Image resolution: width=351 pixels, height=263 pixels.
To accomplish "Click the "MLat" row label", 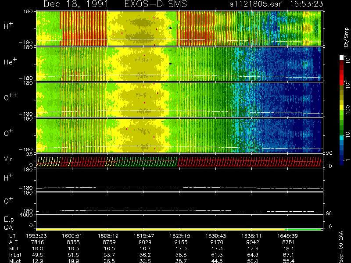I will click(x=15, y=261).
